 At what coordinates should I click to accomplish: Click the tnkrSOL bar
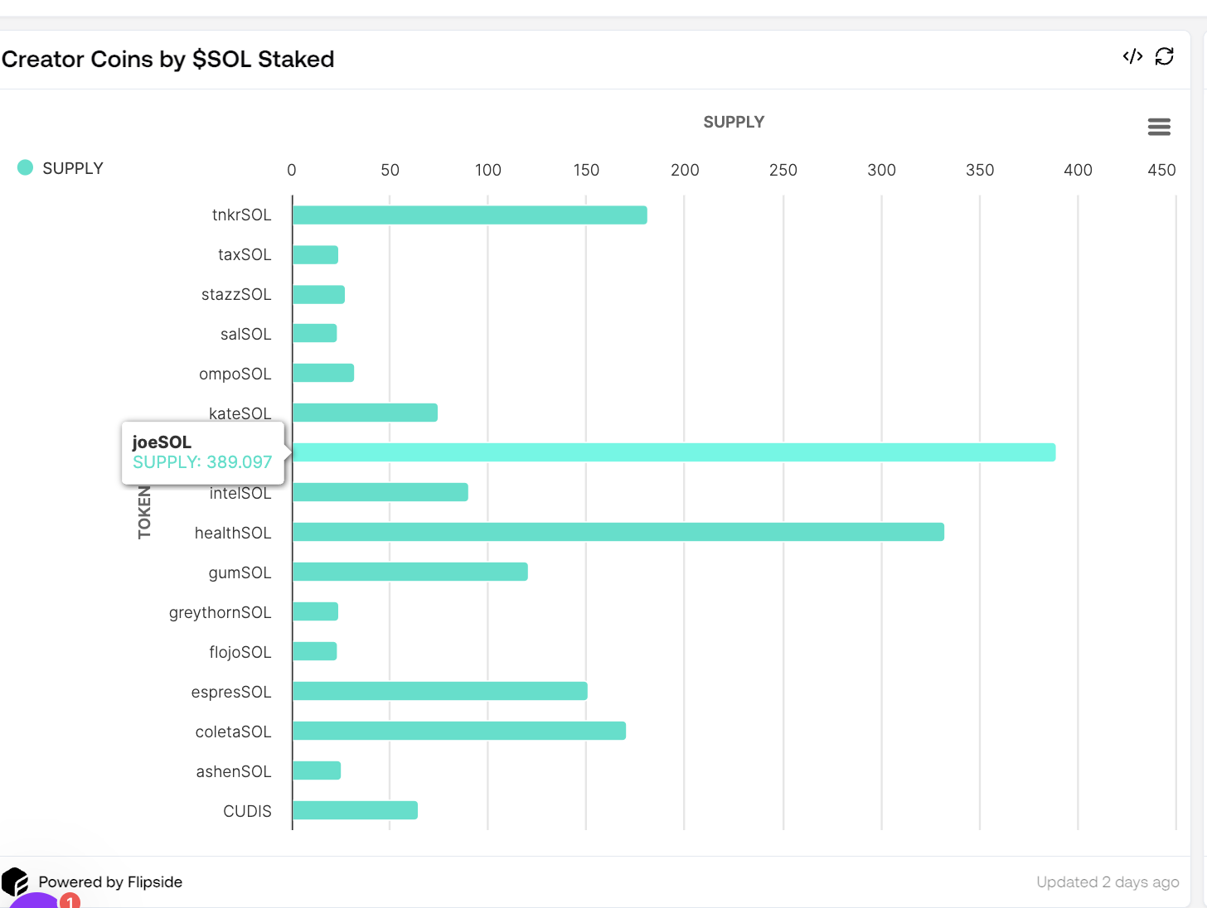pyautogui.click(x=469, y=215)
